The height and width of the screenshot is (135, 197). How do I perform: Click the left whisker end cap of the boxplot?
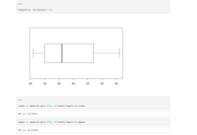(x=33, y=53)
